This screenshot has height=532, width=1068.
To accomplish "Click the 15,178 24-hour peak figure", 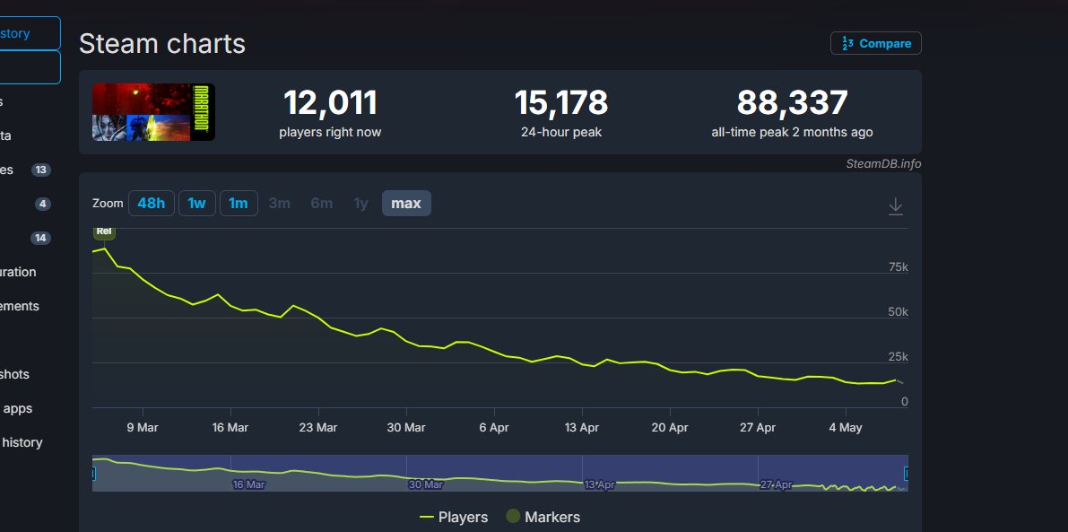I will point(561,103).
